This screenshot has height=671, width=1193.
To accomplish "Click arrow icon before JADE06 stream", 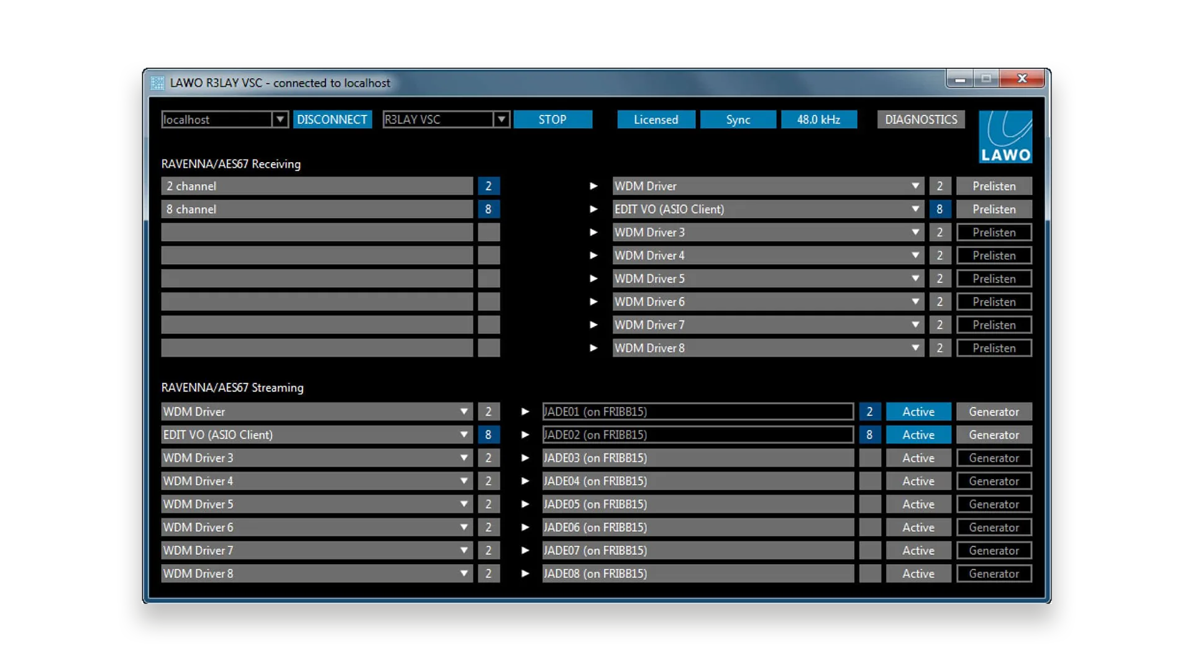I will [525, 527].
